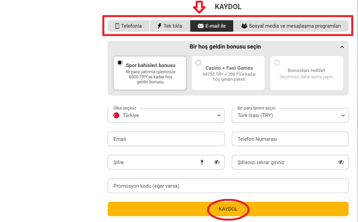Click the 8000 TRY sports bonus description text
This screenshot has width=358, height=222.
(150, 77)
